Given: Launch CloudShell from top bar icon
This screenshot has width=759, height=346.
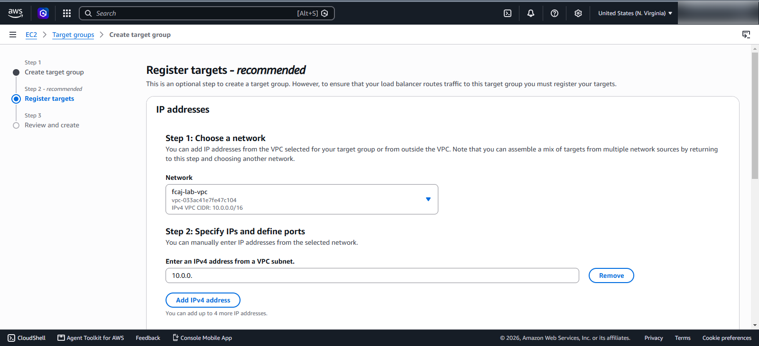Looking at the screenshot, I should click(x=508, y=13).
